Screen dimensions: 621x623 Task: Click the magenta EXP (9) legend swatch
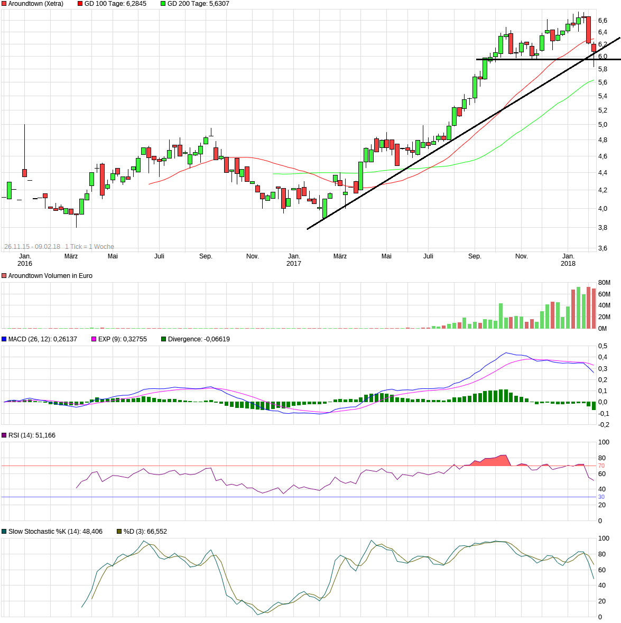(94, 339)
